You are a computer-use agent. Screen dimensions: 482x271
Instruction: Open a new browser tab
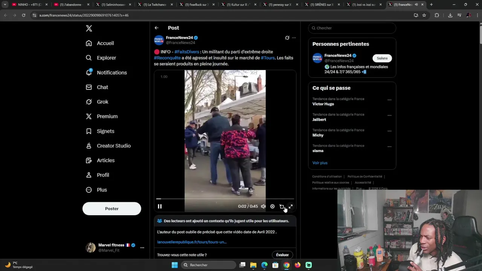(431, 5)
